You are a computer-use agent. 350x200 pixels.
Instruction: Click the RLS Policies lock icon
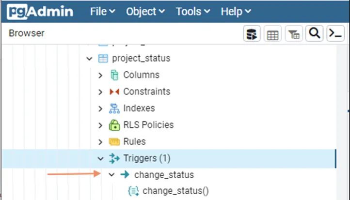[x=114, y=125]
